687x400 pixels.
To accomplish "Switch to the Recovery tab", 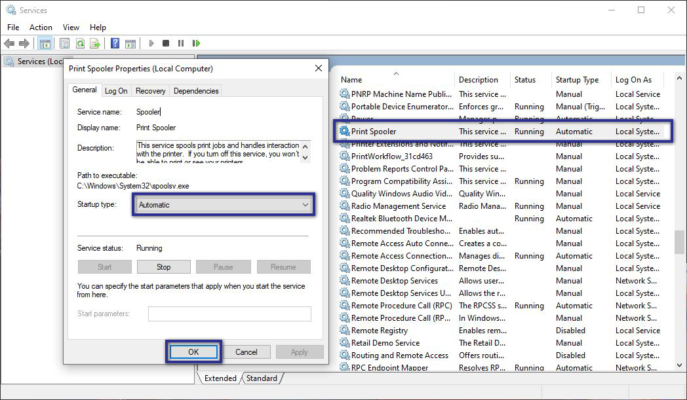I will [x=150, y=90].
